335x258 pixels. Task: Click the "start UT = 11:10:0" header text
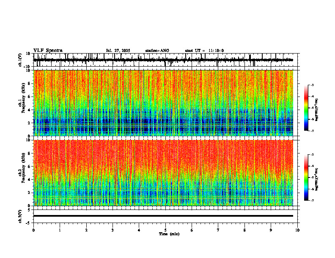coord(204,51)
